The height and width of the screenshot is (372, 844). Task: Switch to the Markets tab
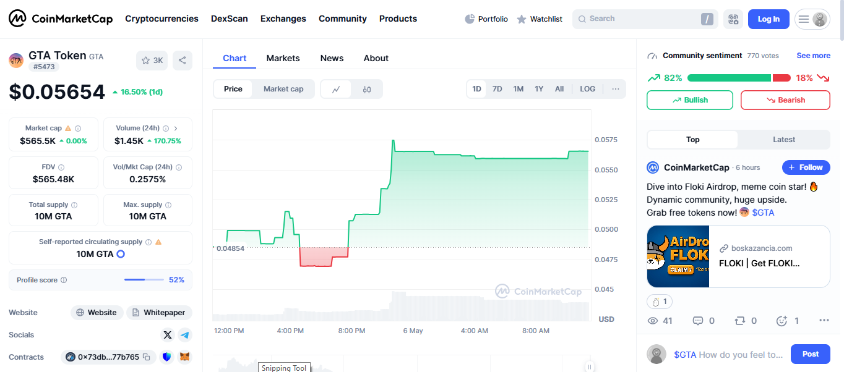(283, 58)
